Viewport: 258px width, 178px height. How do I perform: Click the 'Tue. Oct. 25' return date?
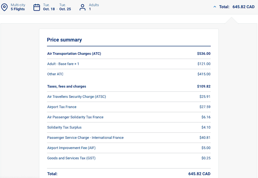[65, 7]
